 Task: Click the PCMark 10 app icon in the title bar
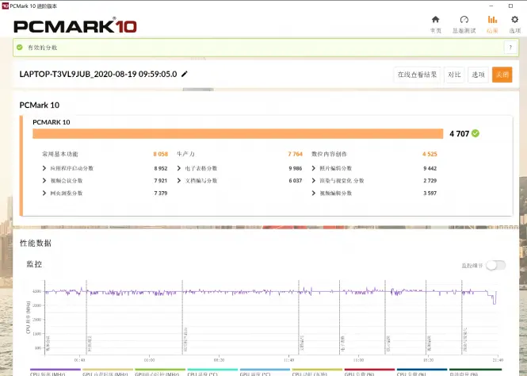pyautogui.click(x=5, y=6)
